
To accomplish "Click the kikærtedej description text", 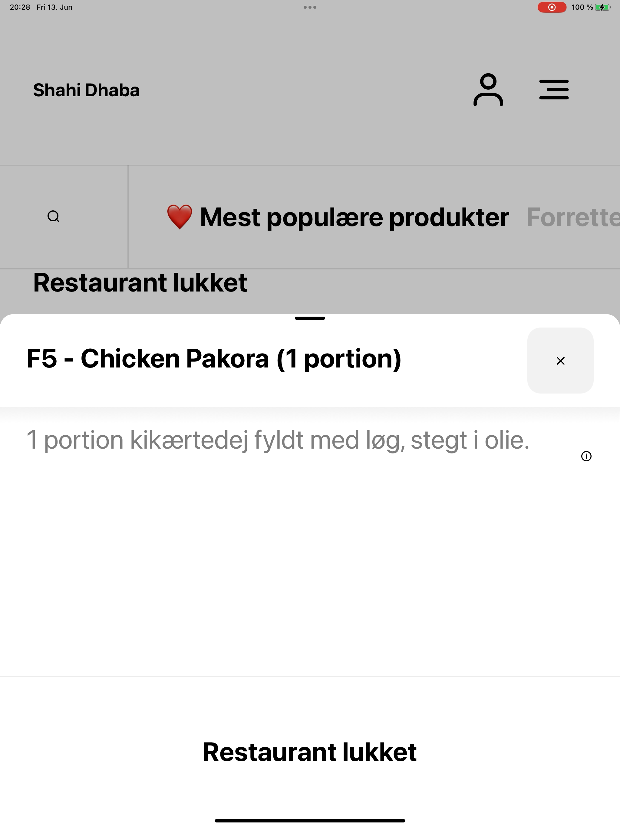I will (278, 440).
